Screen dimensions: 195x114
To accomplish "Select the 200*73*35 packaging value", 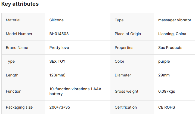I will [60, 107].
